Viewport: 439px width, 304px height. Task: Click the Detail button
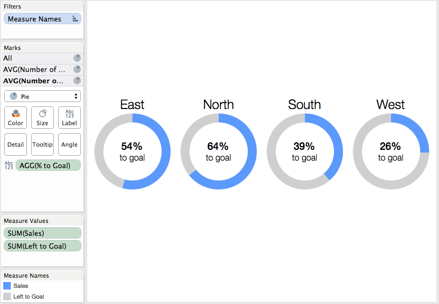click(x=16, y=144)
